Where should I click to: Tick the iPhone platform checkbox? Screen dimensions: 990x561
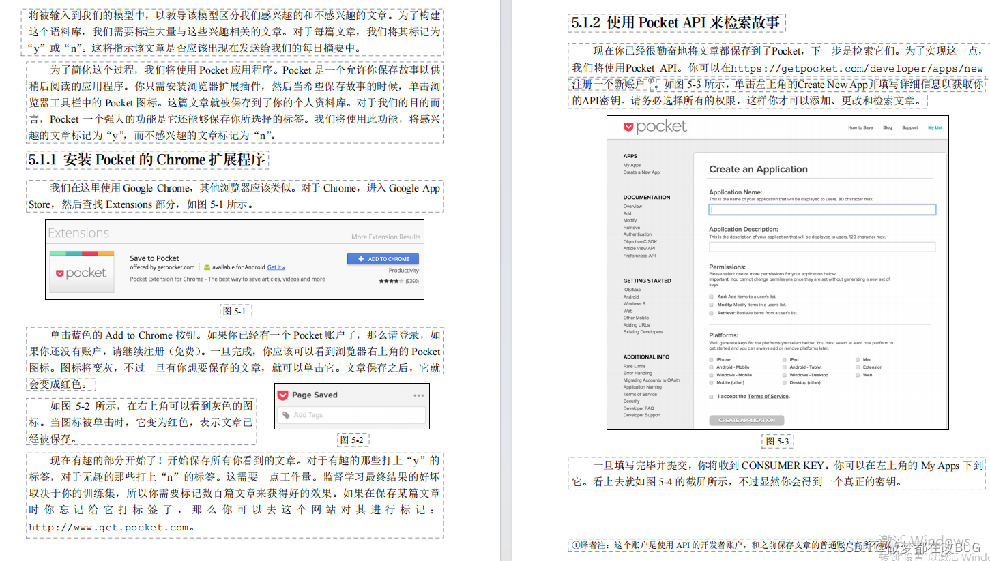[x=712, y=359]
